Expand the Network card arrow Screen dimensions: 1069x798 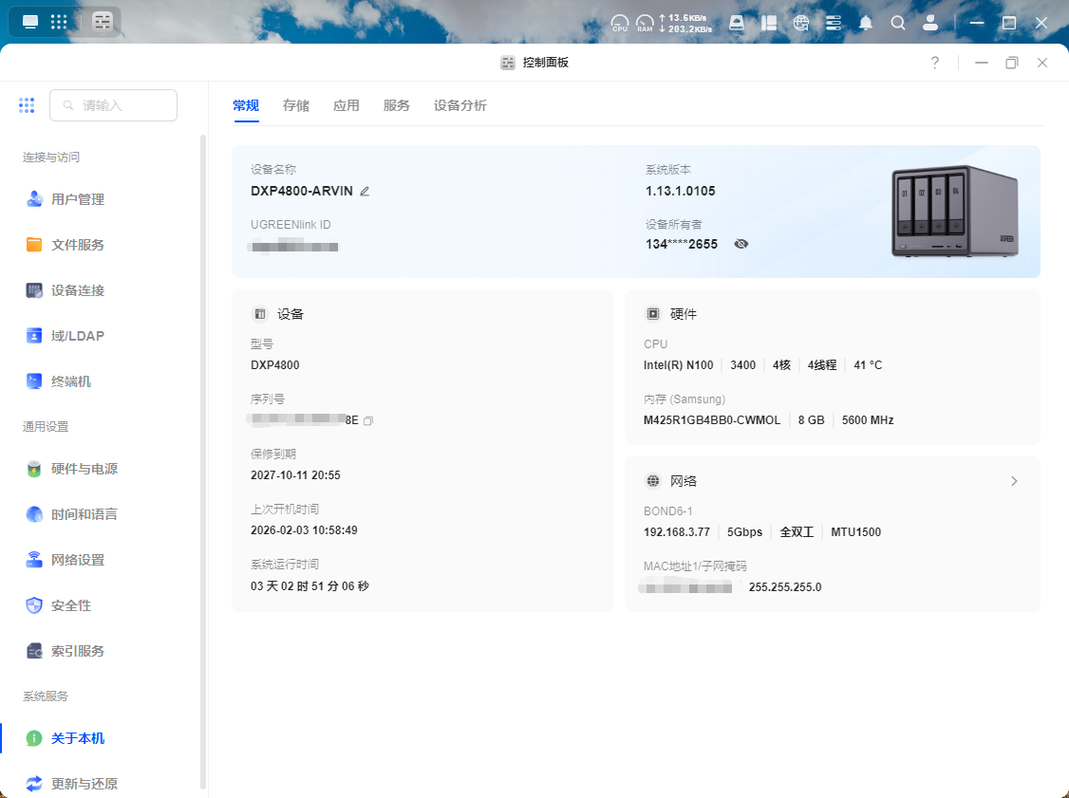[1015, 481]
